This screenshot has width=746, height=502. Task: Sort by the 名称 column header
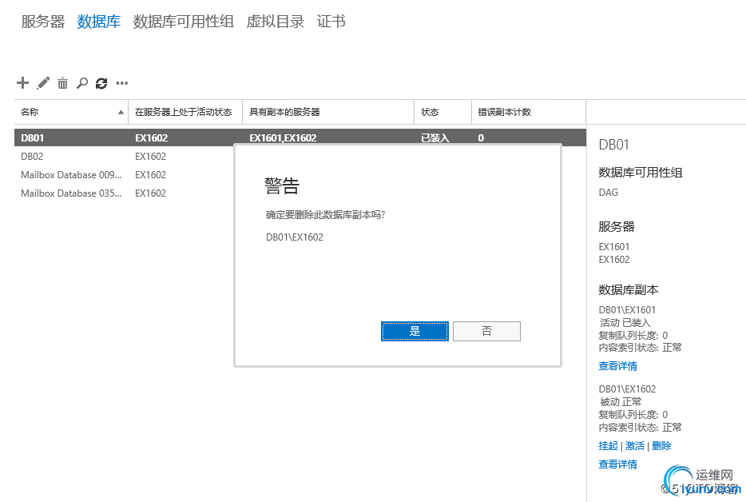point(71,112)
